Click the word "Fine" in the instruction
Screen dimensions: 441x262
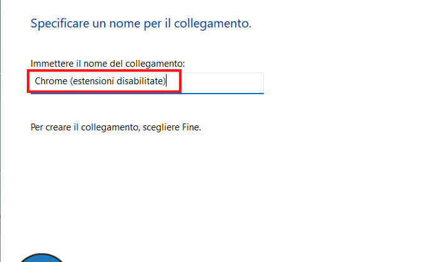pos(191,127)
